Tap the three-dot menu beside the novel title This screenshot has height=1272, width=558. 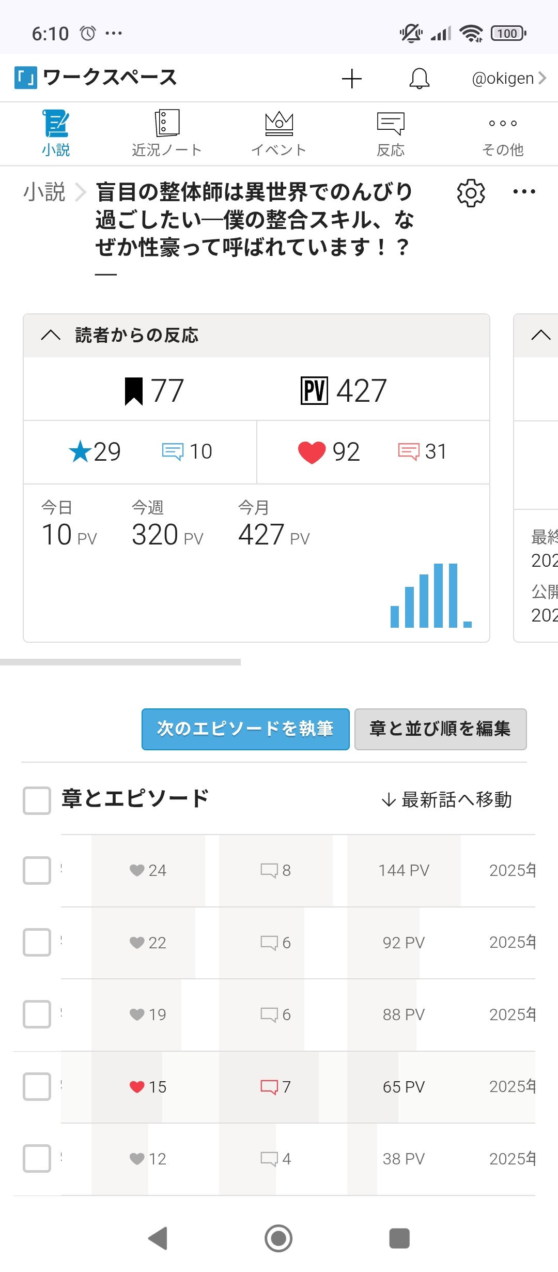click(524, 192)
